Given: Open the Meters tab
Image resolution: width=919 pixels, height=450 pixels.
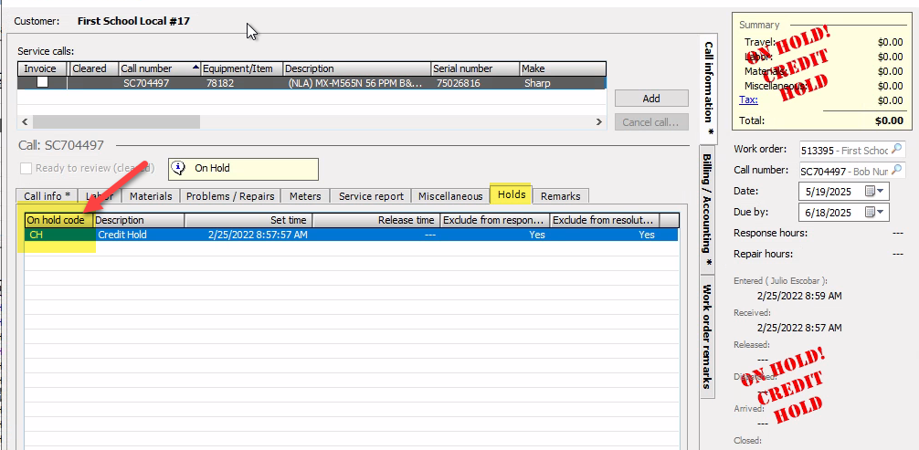Looking at the screenshot, I should click(x=305, y=195).
